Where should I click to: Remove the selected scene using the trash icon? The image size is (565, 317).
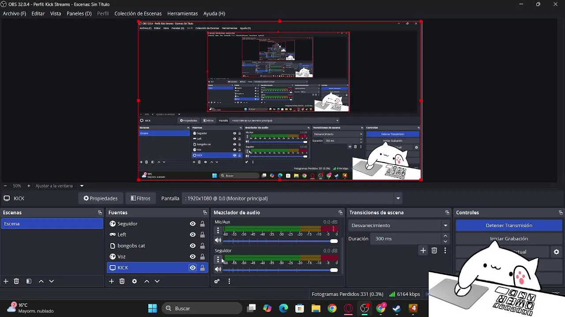[x=16, y=281]
